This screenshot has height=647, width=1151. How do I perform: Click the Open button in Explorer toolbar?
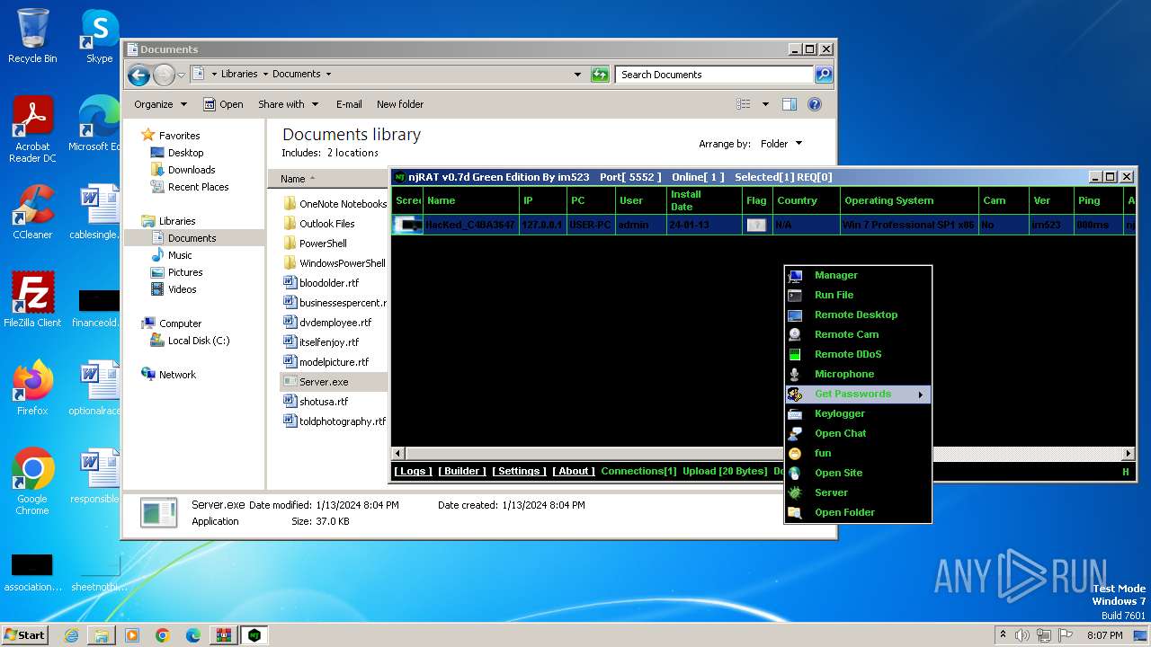point(223,104)
